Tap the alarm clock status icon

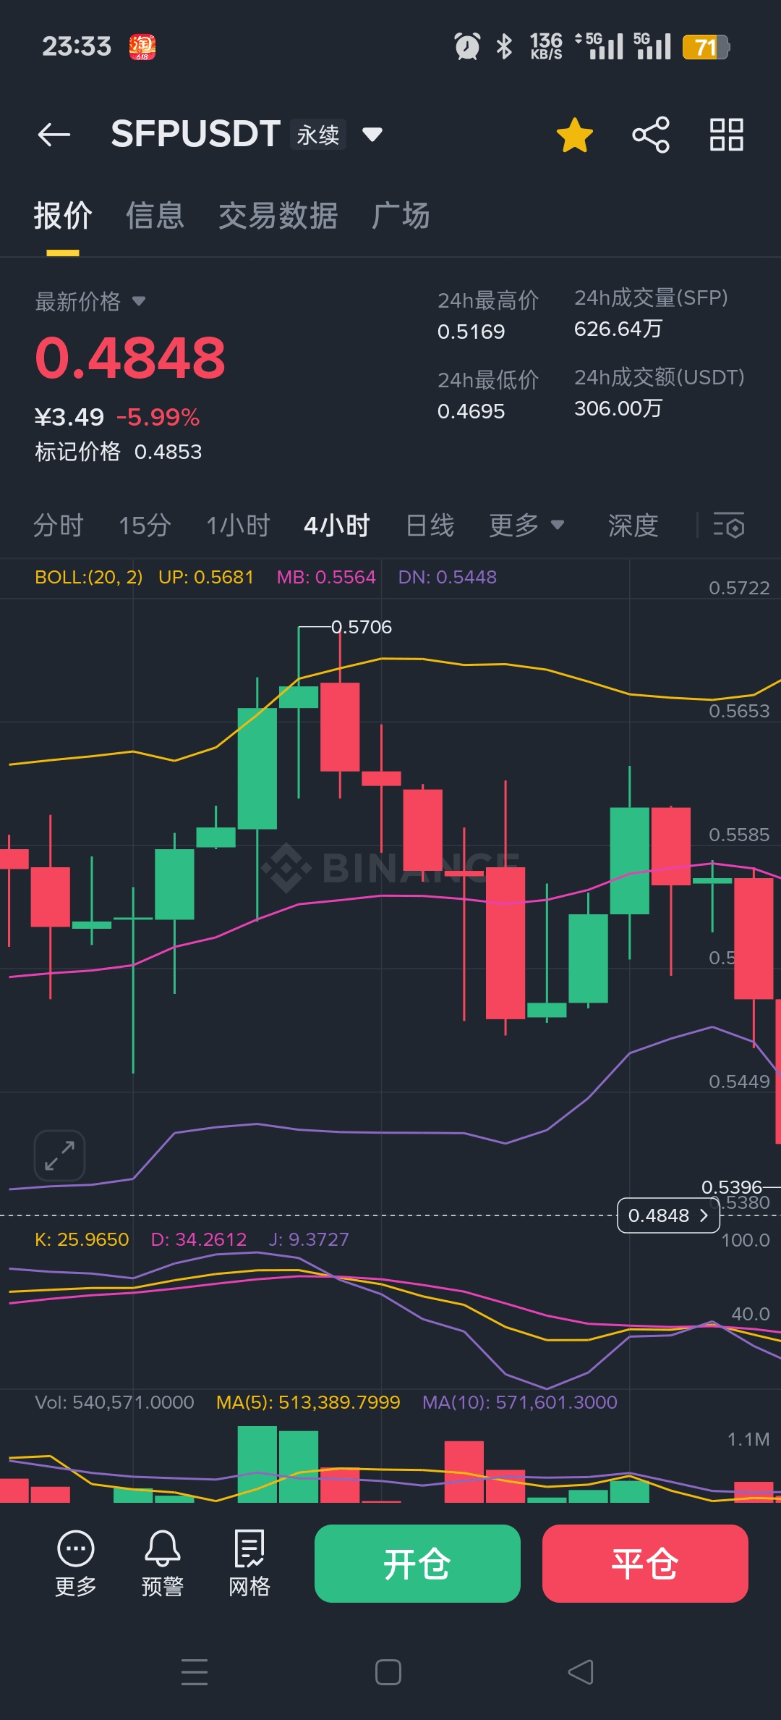click(467, 46)
